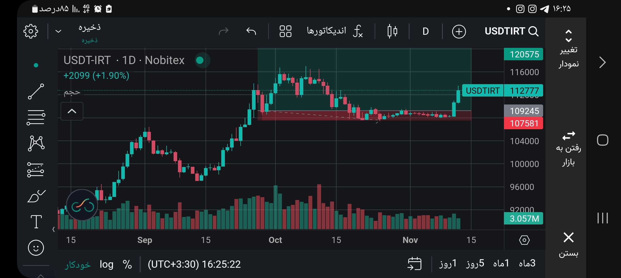Open the forecasting and measurement tools

[36, 170]
